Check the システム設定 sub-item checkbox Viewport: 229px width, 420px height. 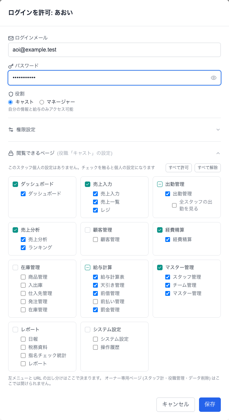pos(95,339)
